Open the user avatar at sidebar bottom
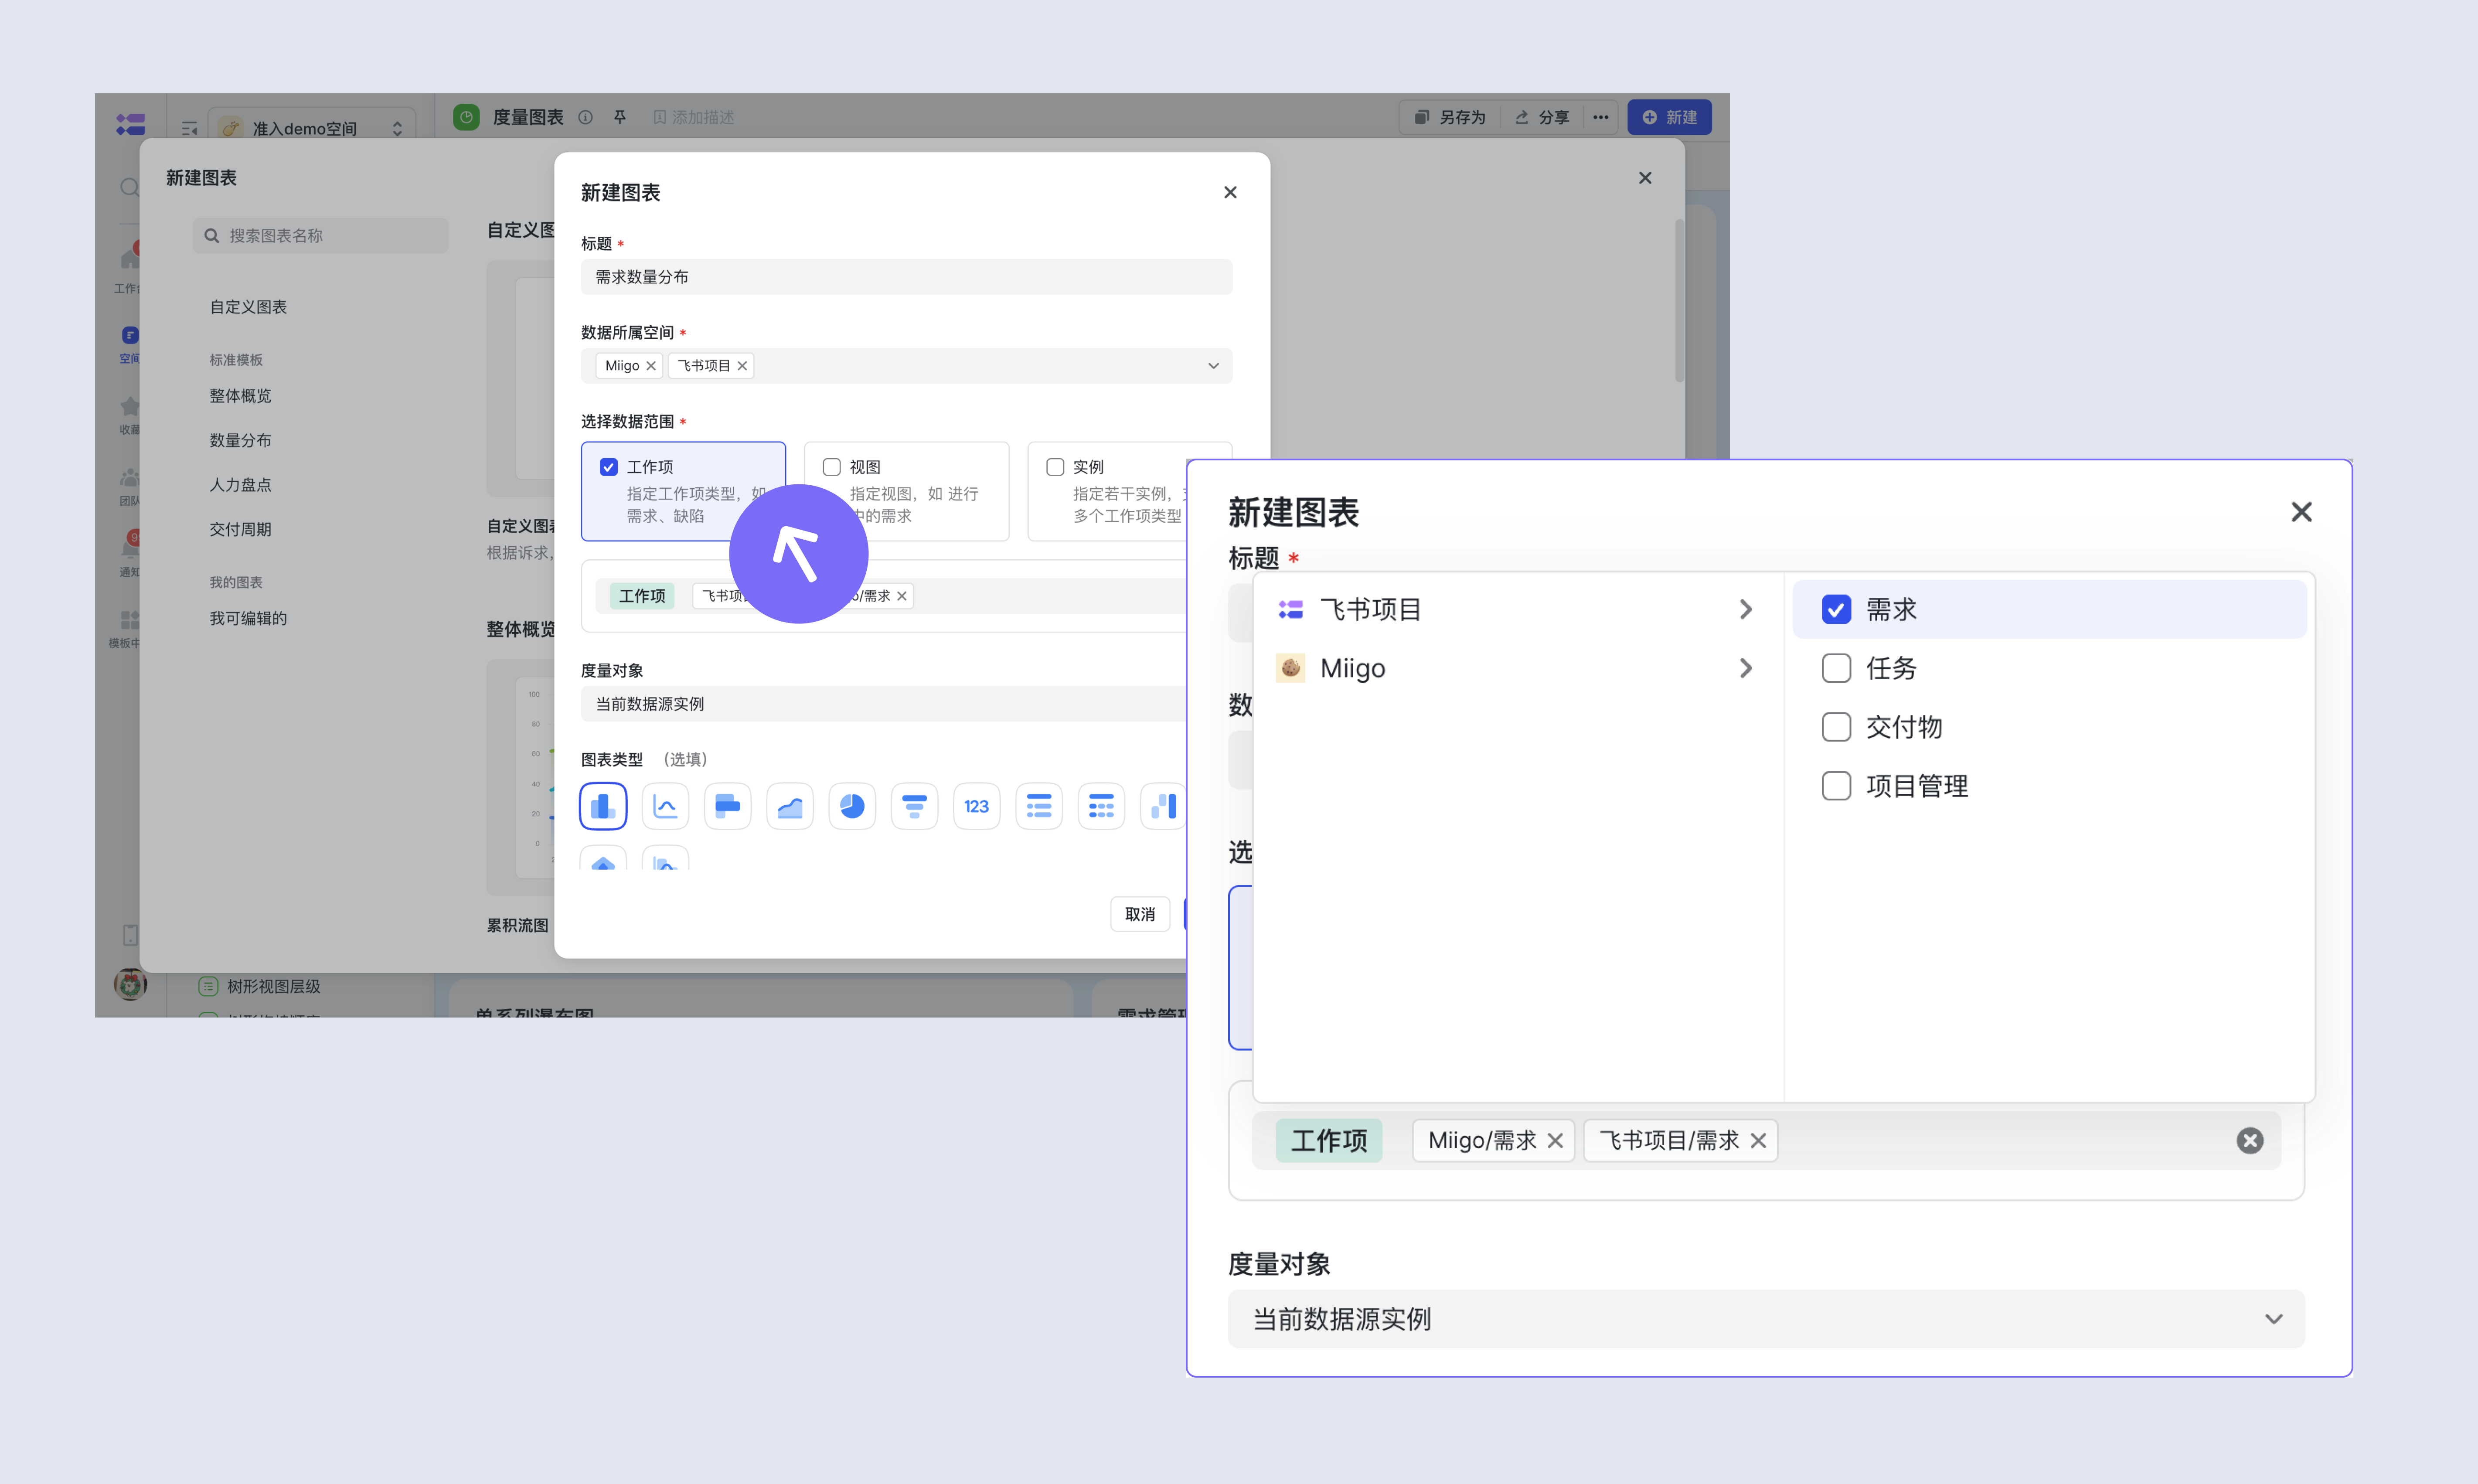Image resolution: width=2478 pixels, height=1484 pixels. tap(130, 984)
